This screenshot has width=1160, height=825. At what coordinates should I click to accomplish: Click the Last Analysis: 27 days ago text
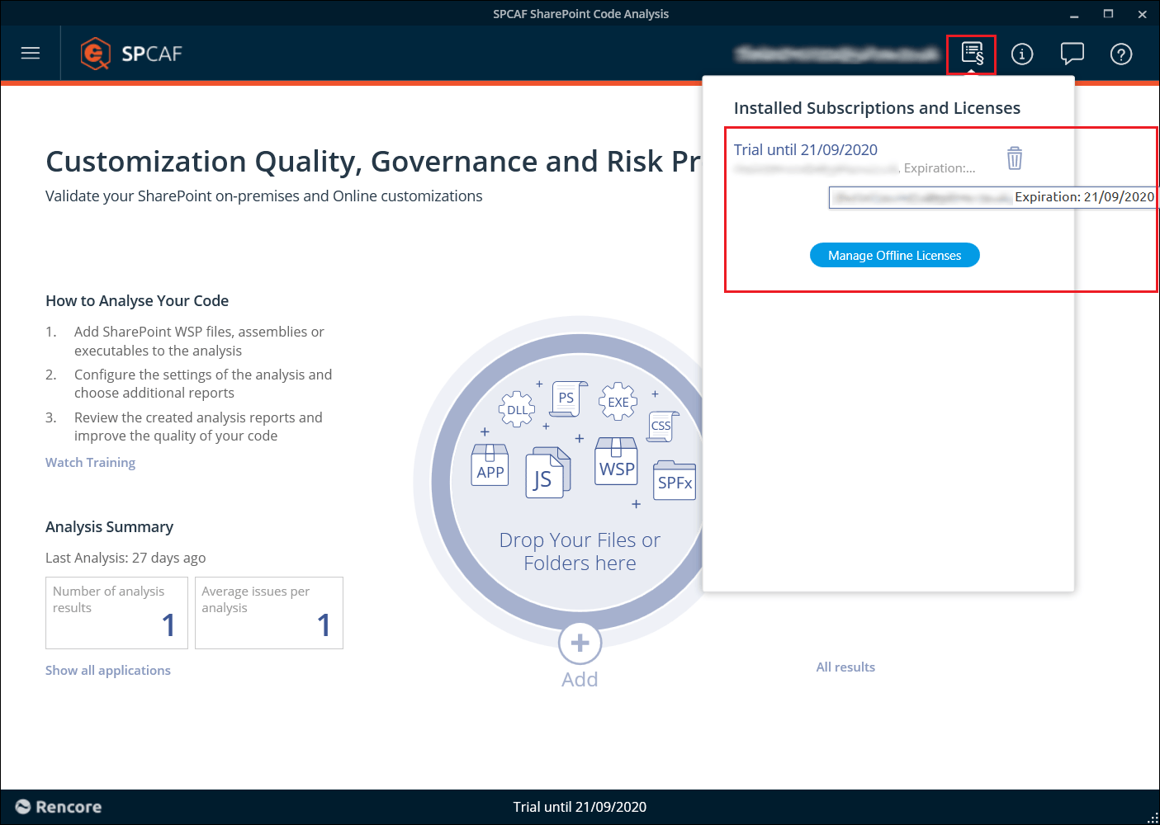click(125, 558)
